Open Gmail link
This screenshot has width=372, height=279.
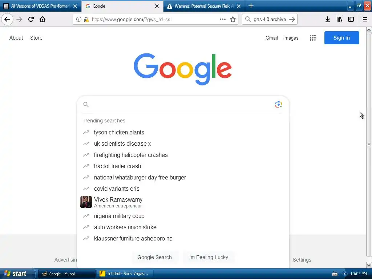272,38
